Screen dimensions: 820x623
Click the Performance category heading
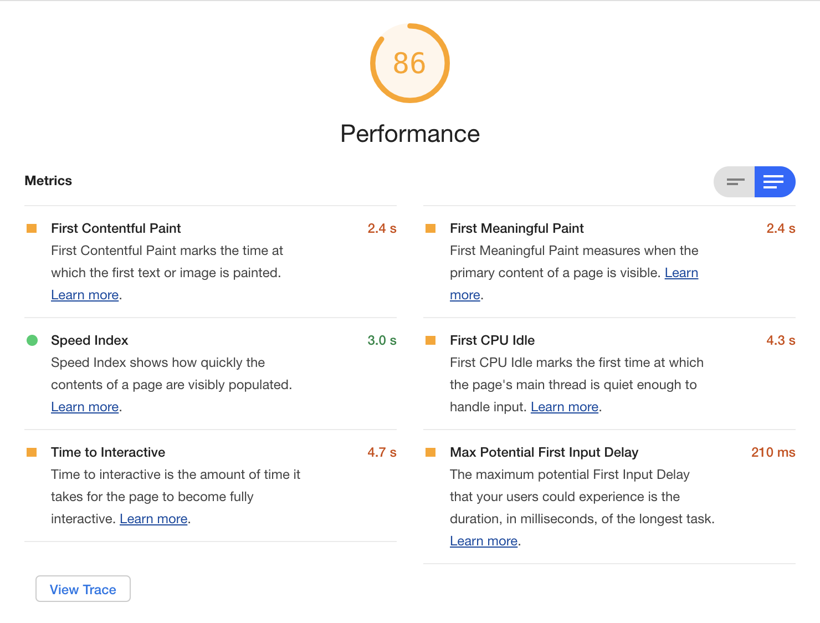[x=410, y=134]
